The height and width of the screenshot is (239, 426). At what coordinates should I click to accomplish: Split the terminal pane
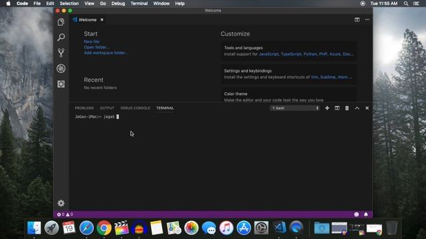(x=337, y=108)
